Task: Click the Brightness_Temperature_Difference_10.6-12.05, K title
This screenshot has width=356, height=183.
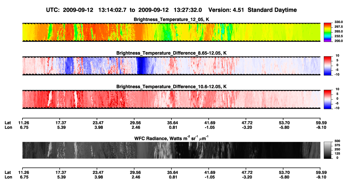Action: coord(171,86)
